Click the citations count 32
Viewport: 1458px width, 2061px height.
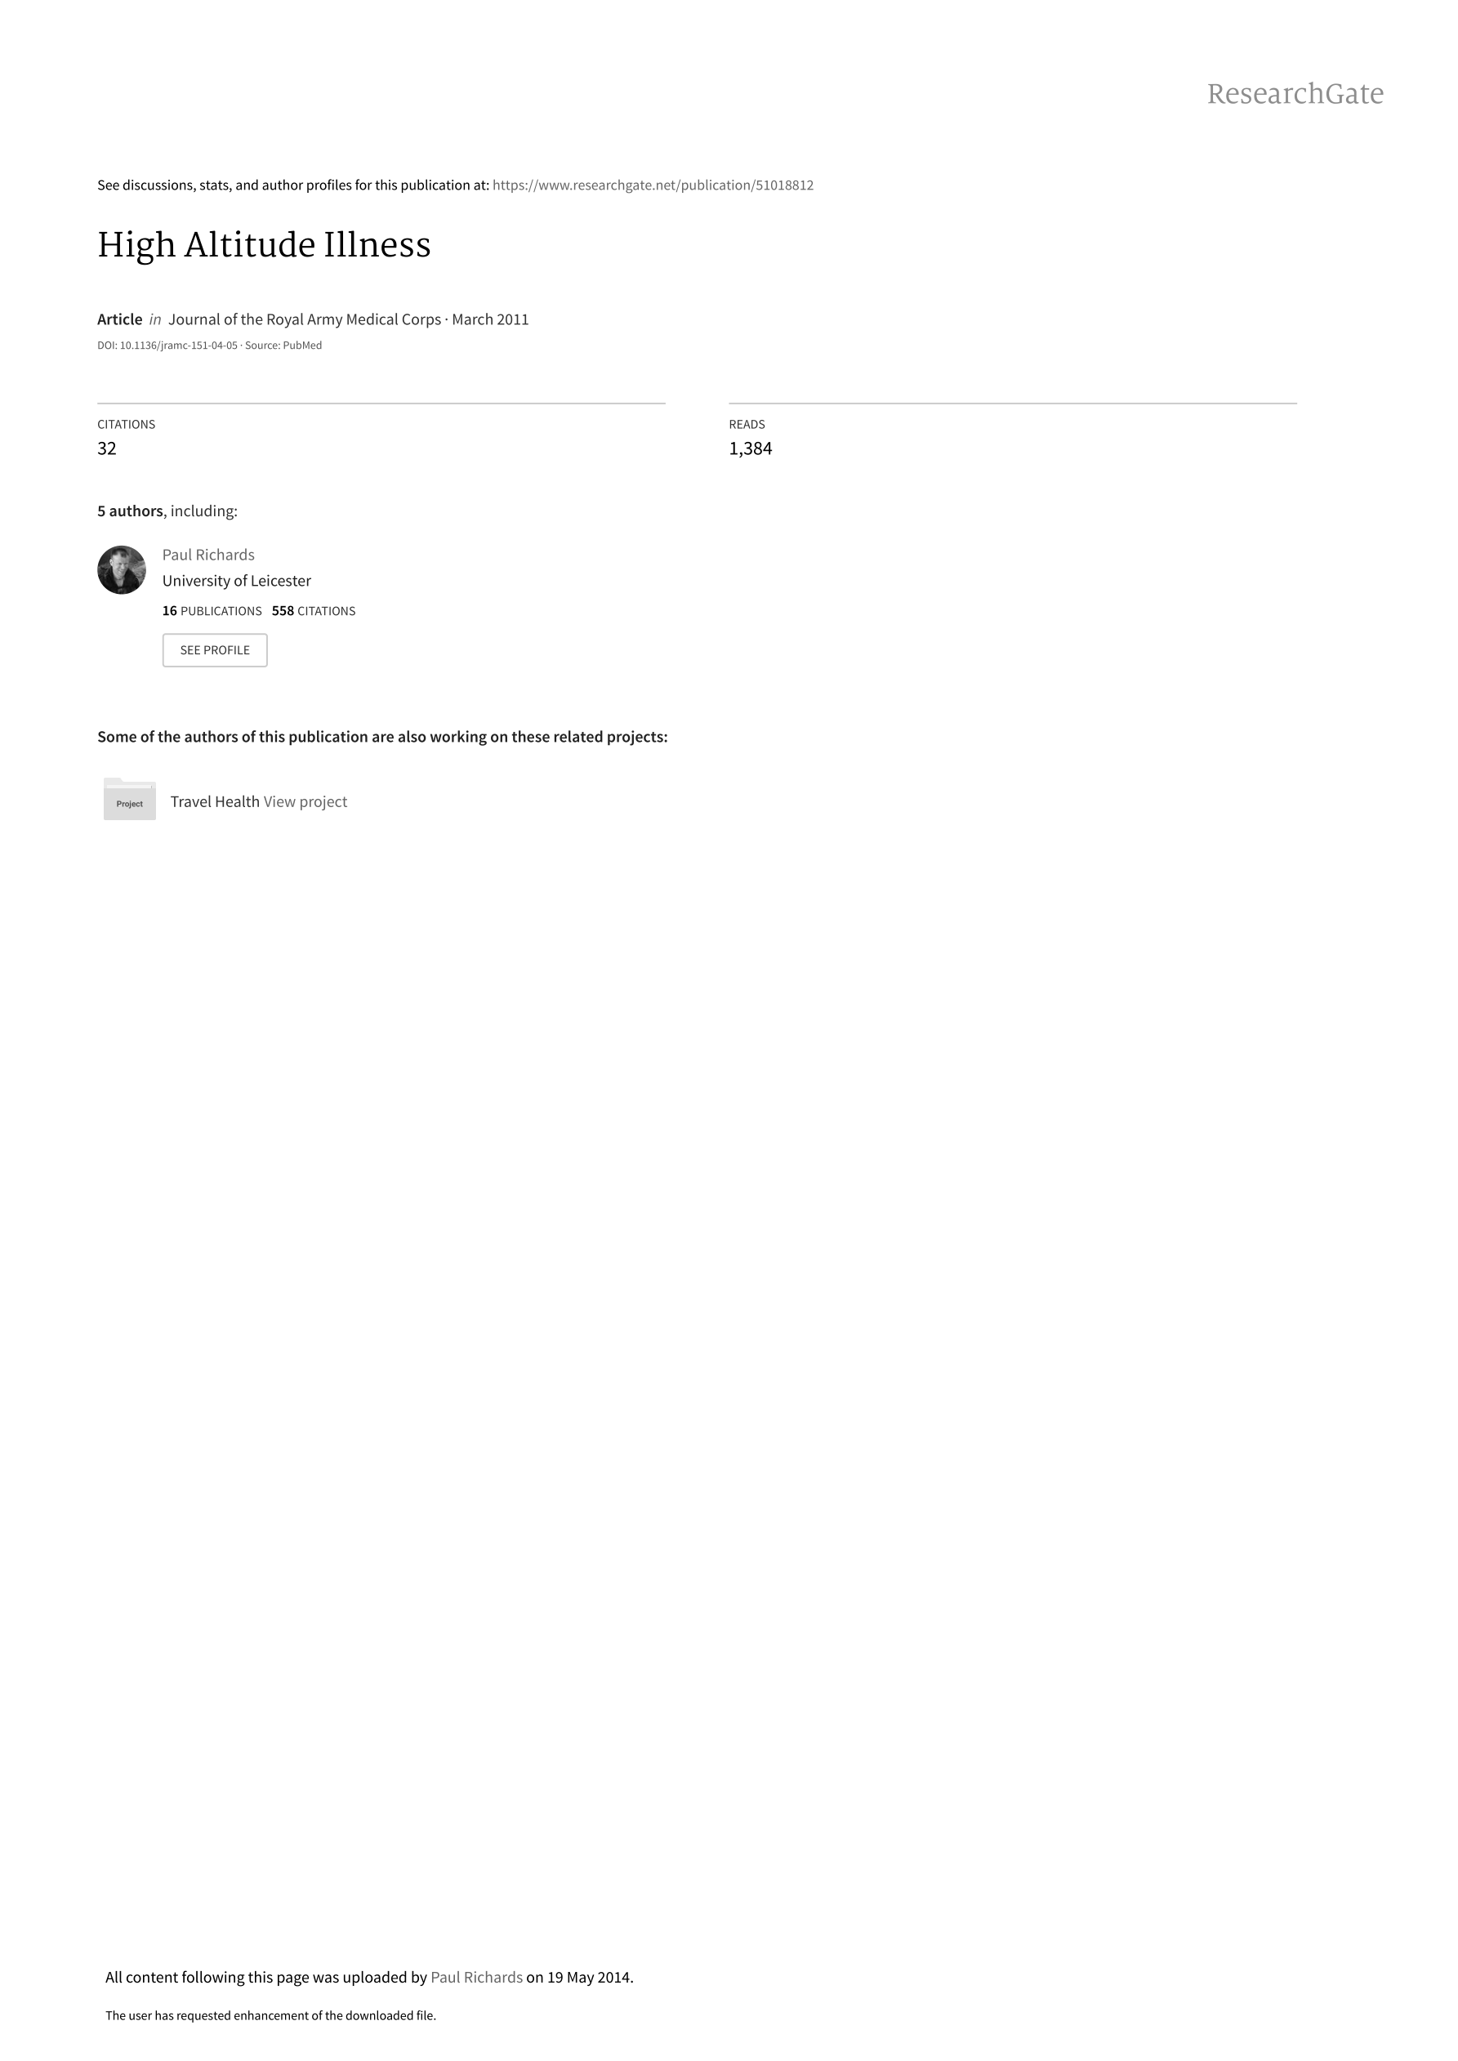coord(107,448)
